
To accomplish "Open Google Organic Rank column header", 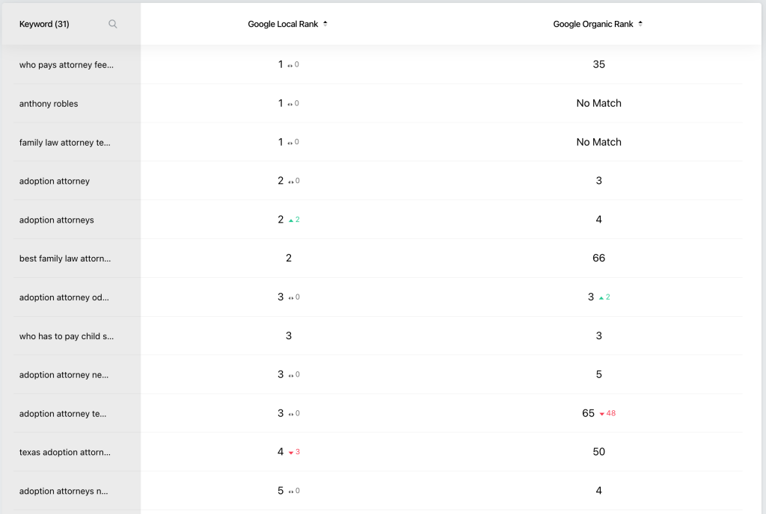I will coord(592,24).
